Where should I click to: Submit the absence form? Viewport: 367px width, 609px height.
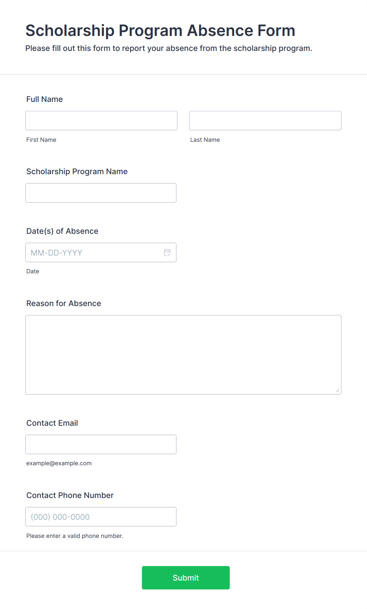tap(186, 578)
